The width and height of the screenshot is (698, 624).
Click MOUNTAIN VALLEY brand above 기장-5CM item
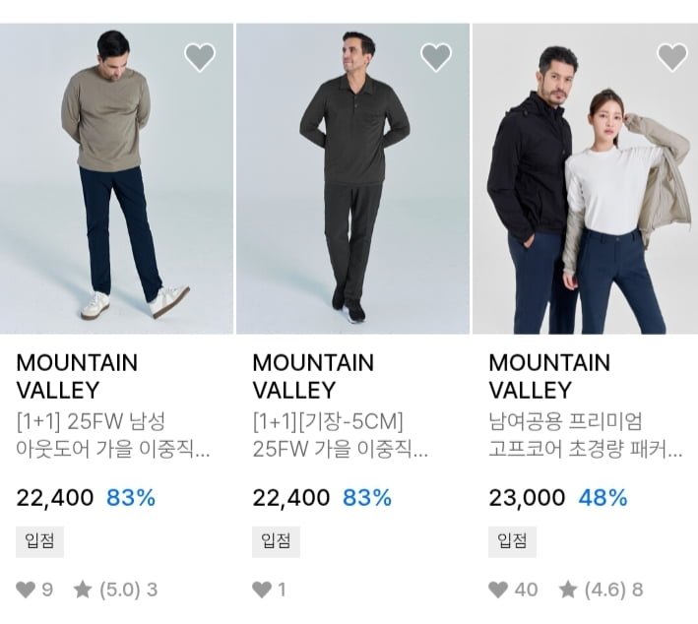coord(313,376)
